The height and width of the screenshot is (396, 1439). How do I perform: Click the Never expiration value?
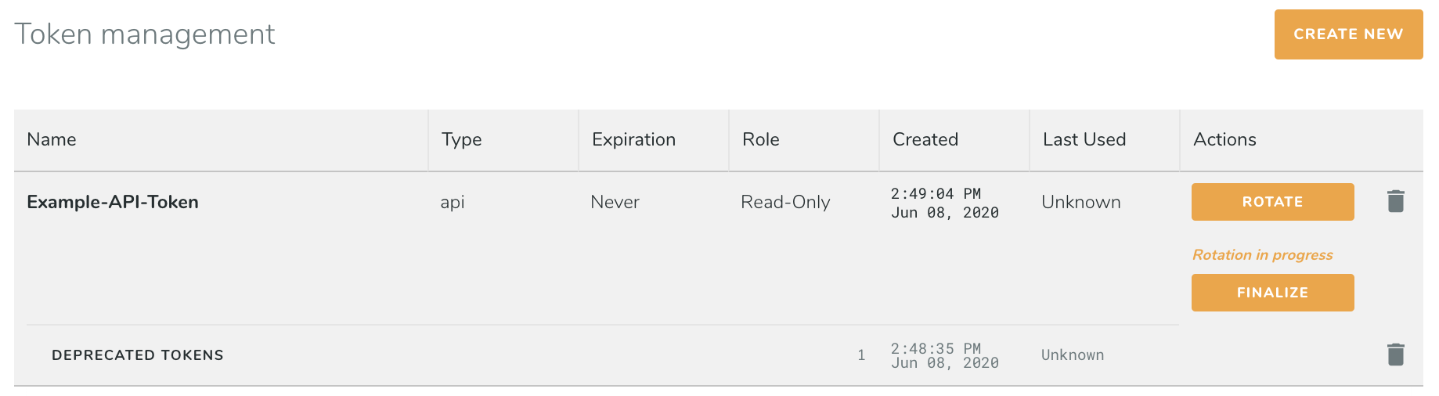[615, 202]
